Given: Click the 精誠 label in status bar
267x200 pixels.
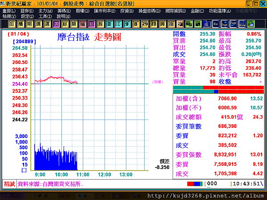Looking at the screenshot, I should pos(9,184).
